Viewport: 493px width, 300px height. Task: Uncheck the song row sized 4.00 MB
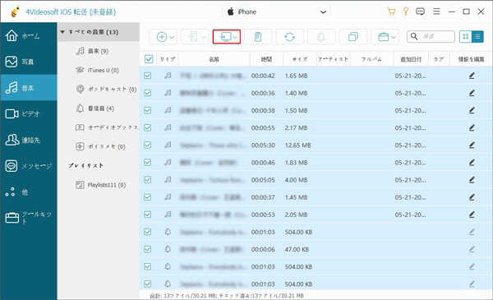(x=147, y=179)
